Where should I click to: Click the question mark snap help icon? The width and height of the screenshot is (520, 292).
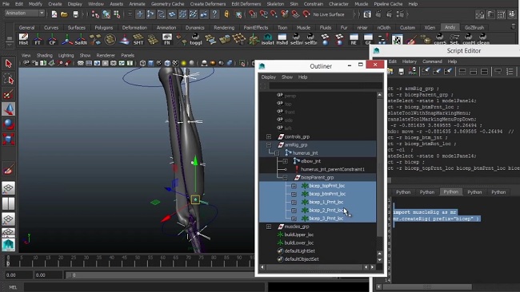214,14
